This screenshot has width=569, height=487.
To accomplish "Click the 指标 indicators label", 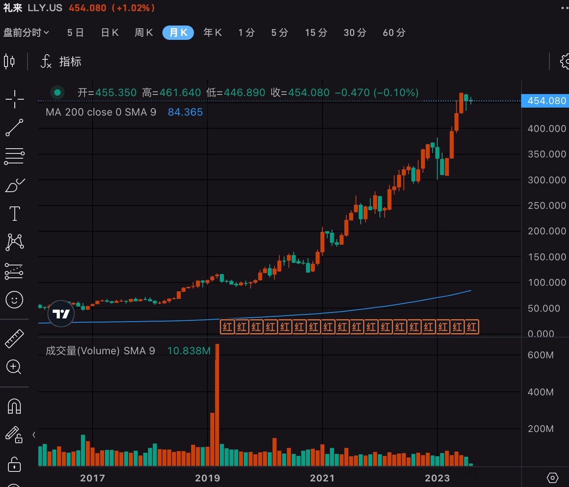I will [70, 61].
